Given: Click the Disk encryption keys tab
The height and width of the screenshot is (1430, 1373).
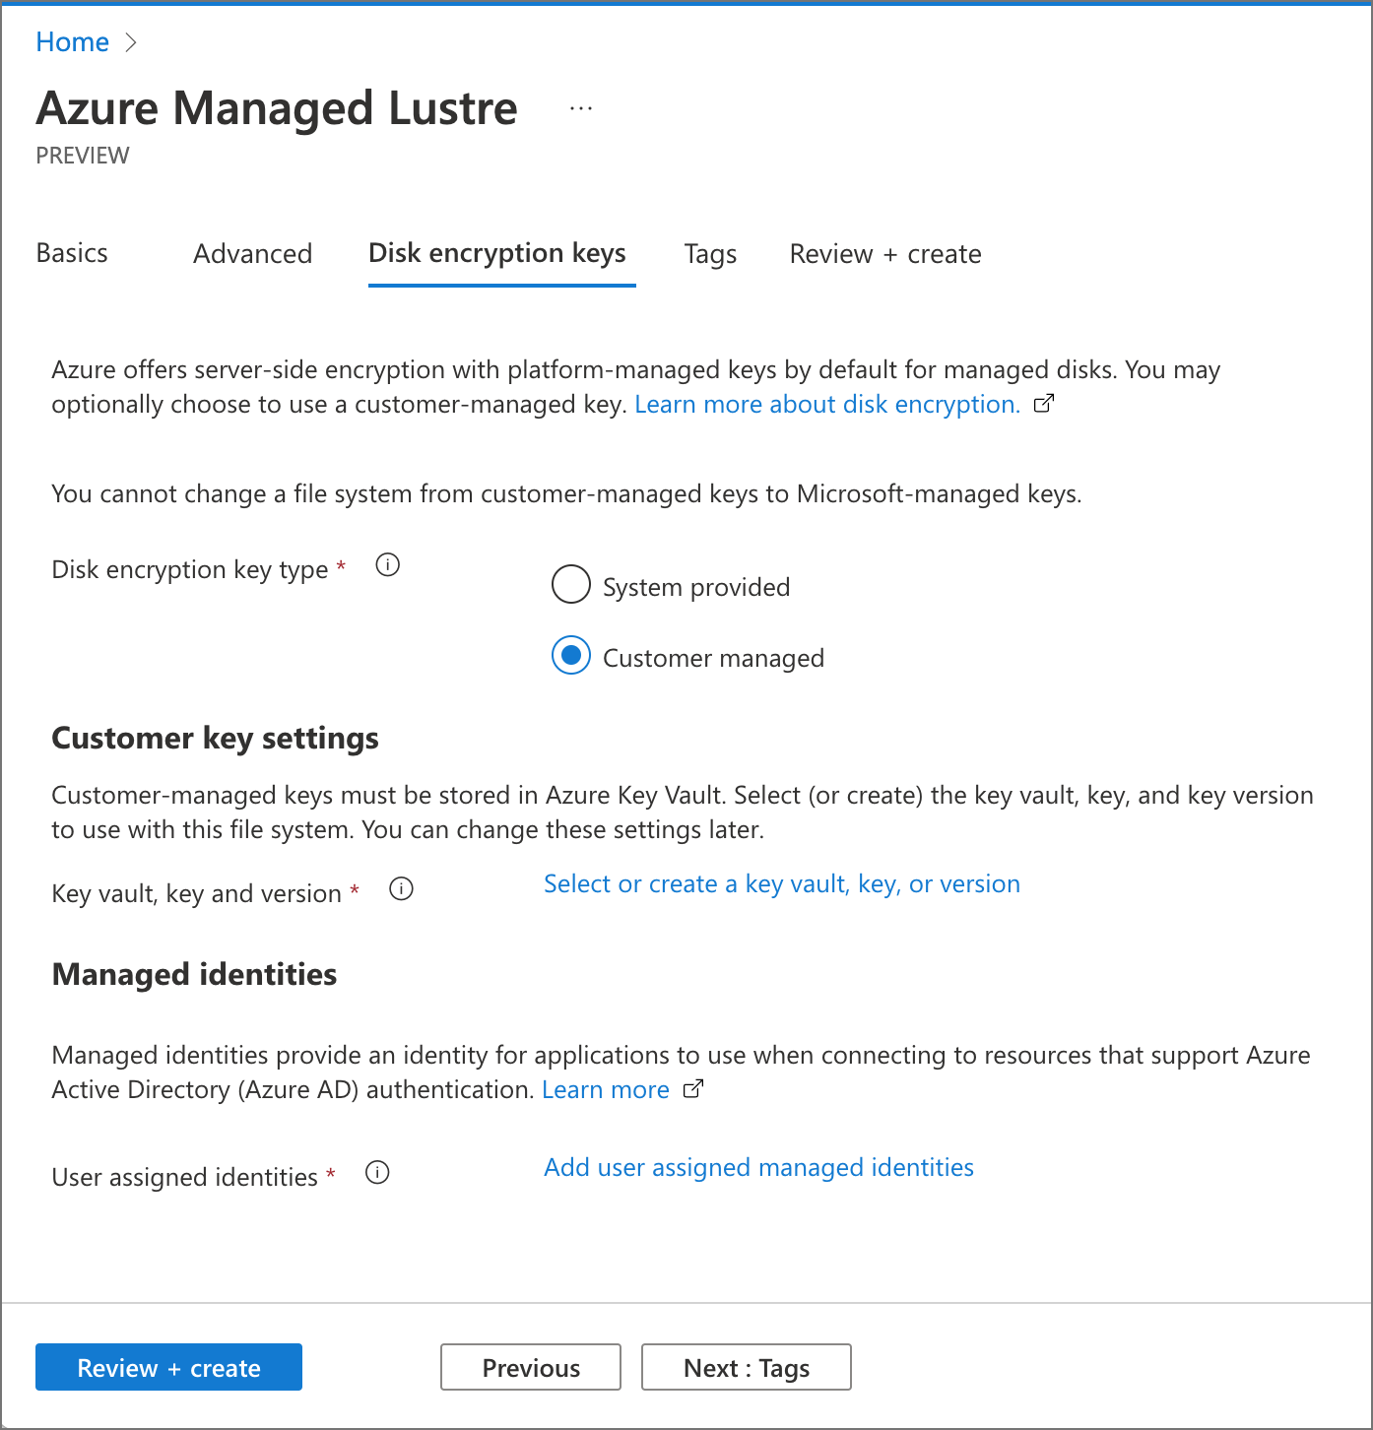Looking at the screenshot, I should click(497, 254).
